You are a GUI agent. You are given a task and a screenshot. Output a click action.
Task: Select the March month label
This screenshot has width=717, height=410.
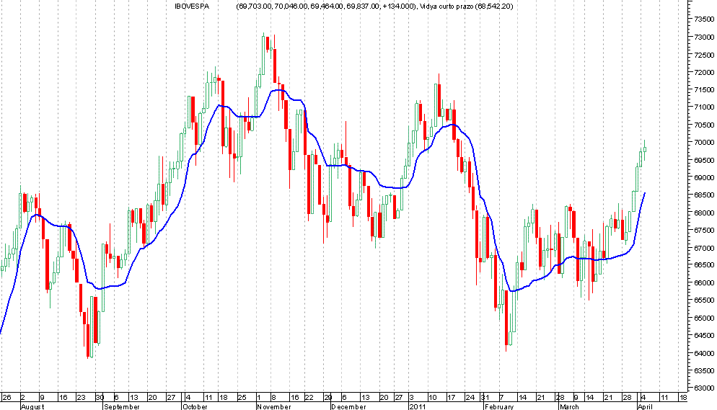tap(569, 406)
